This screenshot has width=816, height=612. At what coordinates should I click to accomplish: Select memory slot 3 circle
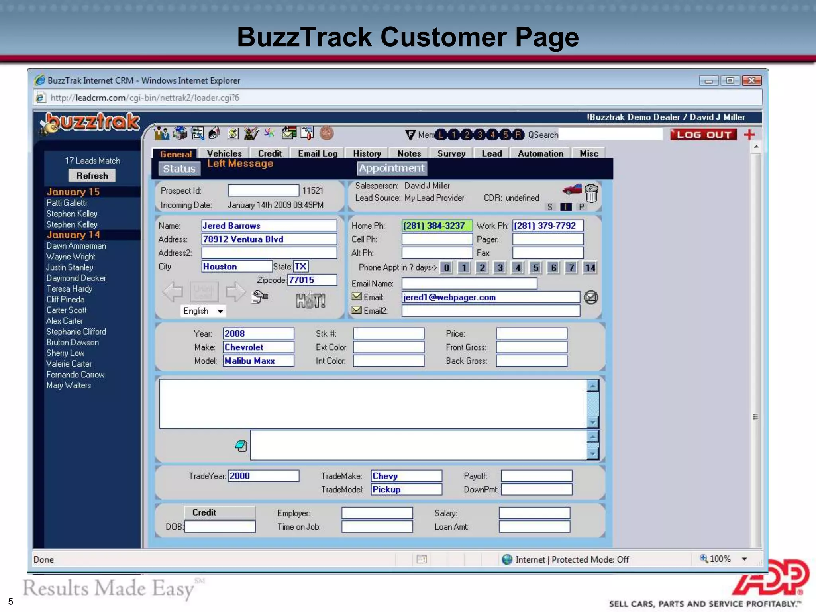480,135
